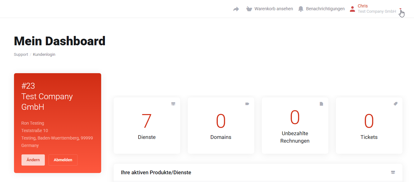Click the shopping basket icon

(x=249, y=9)
